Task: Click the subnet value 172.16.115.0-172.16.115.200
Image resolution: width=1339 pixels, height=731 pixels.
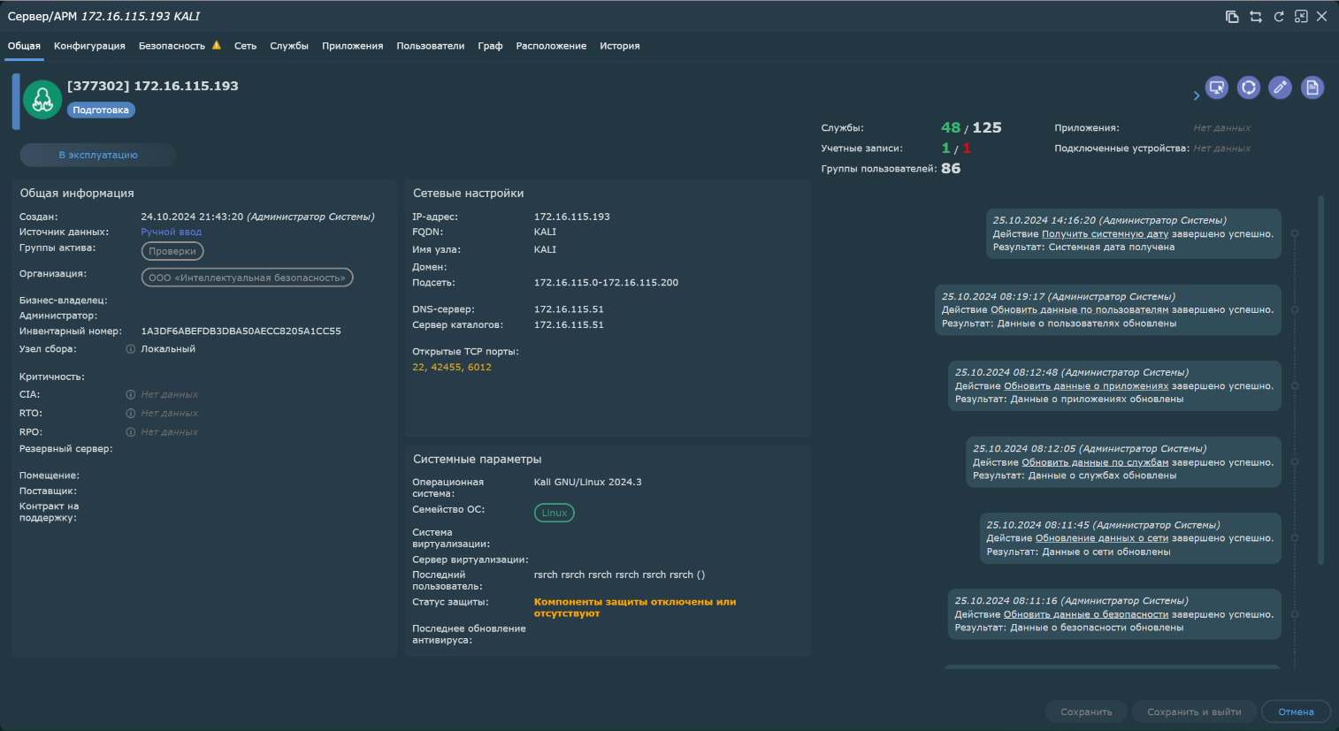Action: [x=606, y=283]
